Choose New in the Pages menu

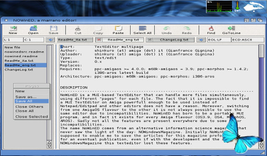pos(32,91)
